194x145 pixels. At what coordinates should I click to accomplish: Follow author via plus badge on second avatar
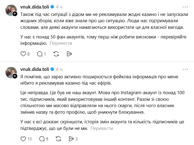pyautogui.click(x=15, y=76)
